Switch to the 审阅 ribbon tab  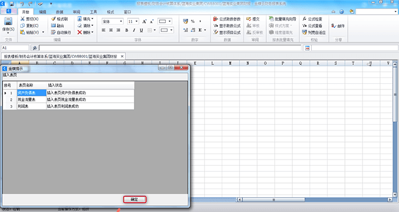pyautogui.click(x=76, y=12)
